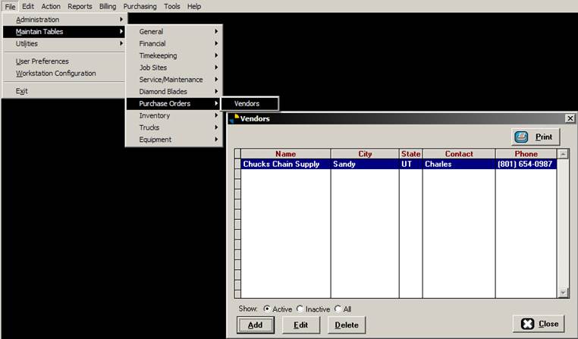
Task: Close the Vendors window with title bar X
Action: tap(570, 118)
